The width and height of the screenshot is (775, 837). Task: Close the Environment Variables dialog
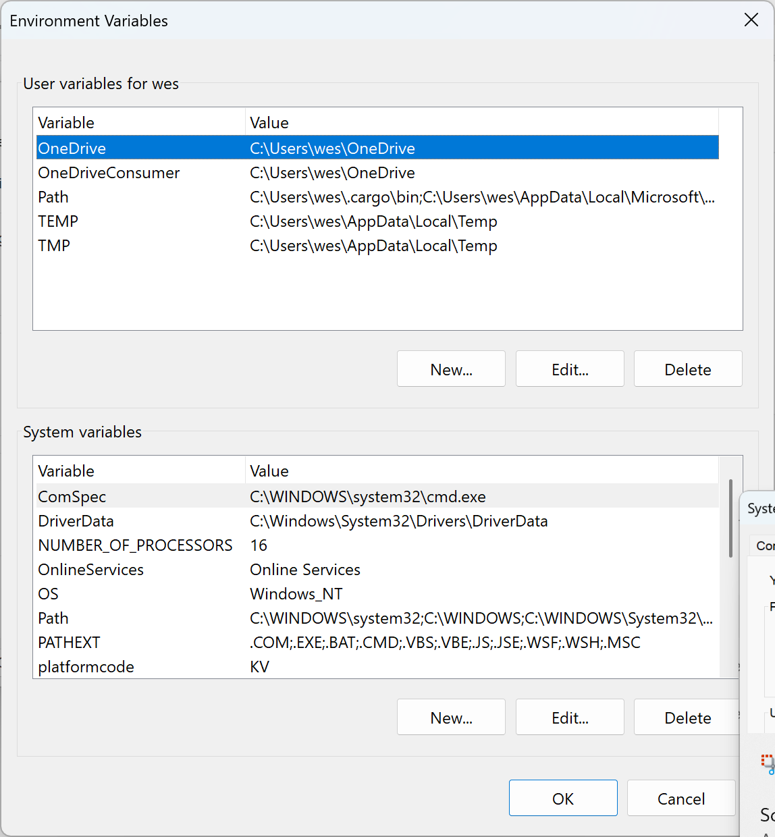(x=751, y=20)
